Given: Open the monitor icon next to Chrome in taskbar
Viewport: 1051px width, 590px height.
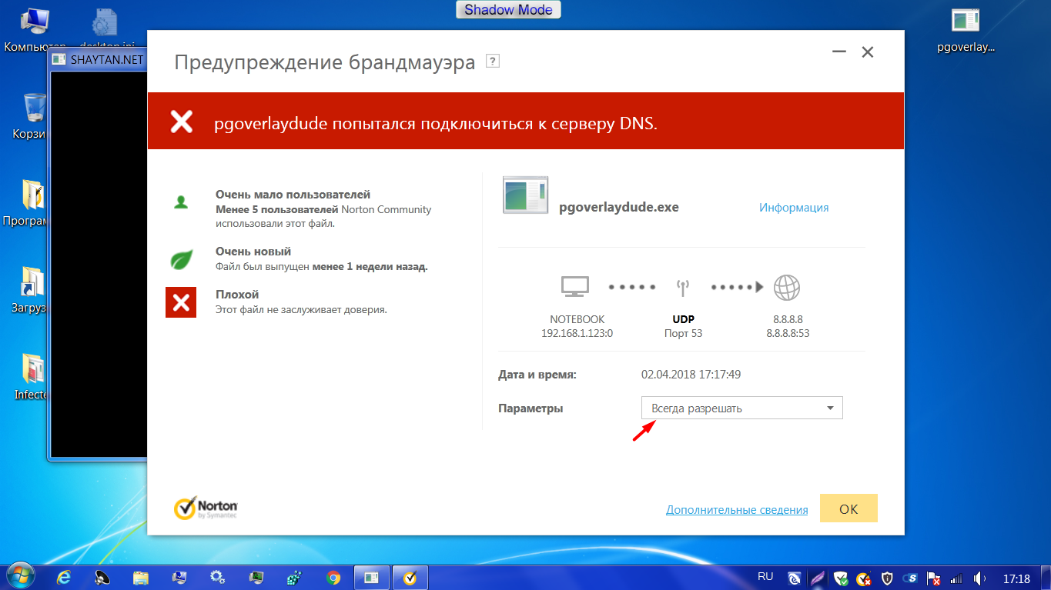Looking at the screenshot, I should [256, 577].
